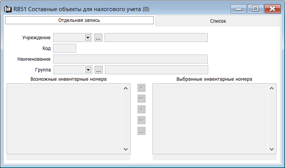Viewport: 285px width, 168px height.
Task: Click the double right arrow move-all button
Action: pos(141,99)
